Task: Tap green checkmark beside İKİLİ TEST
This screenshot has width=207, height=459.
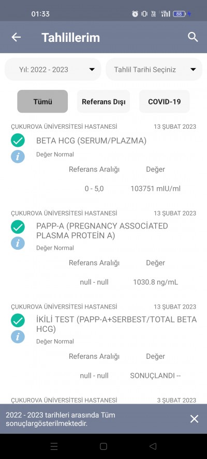Action: click(x=18, y=320)
